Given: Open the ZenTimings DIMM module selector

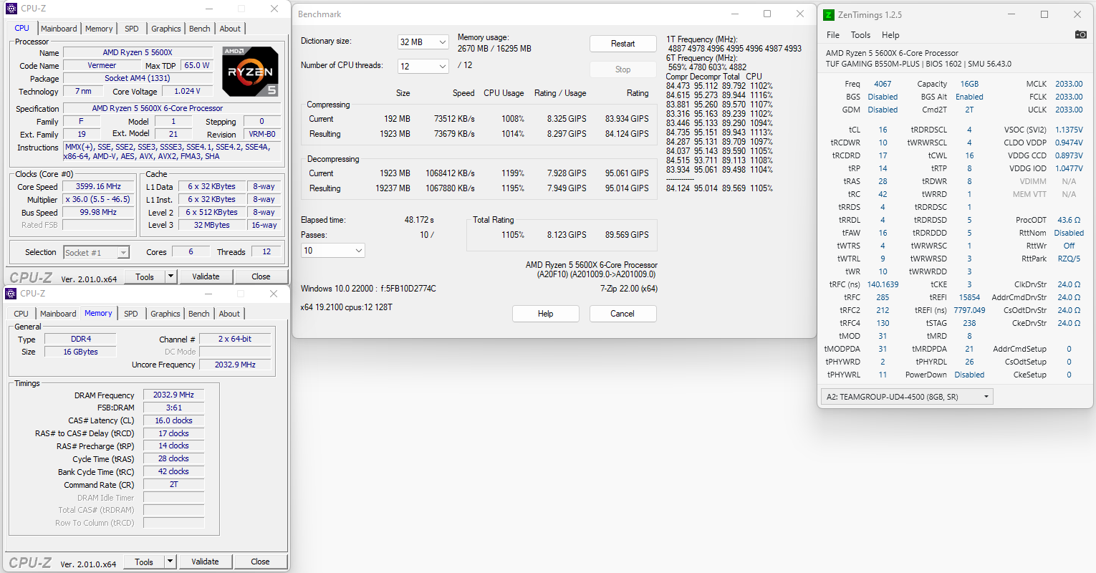Looking at the screenshot, I should (x=907, y=397).
